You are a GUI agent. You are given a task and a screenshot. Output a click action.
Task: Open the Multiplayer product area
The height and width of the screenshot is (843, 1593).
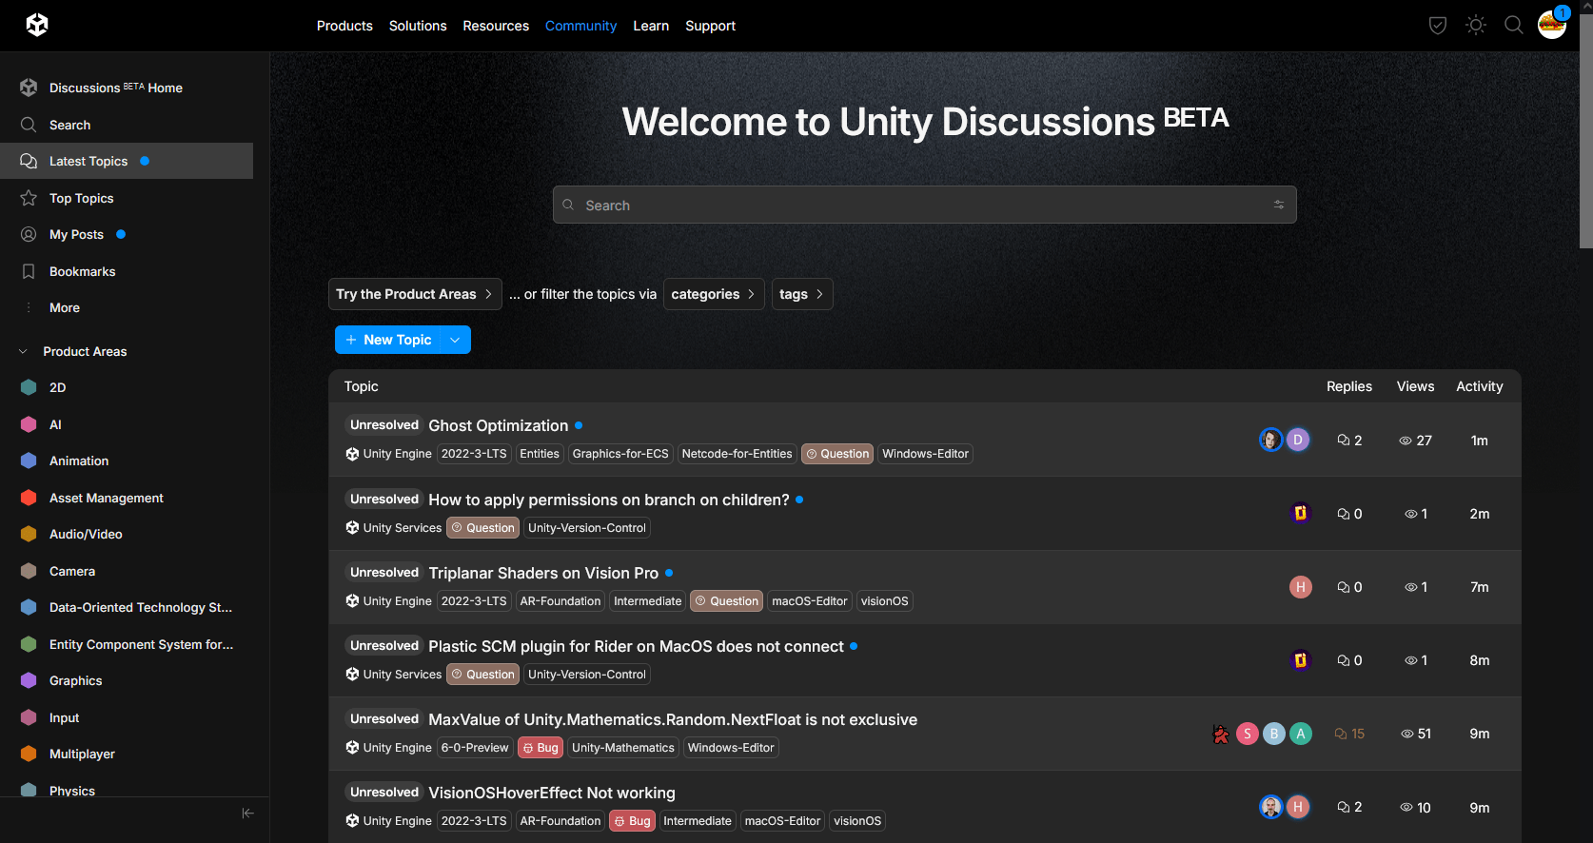127,754
